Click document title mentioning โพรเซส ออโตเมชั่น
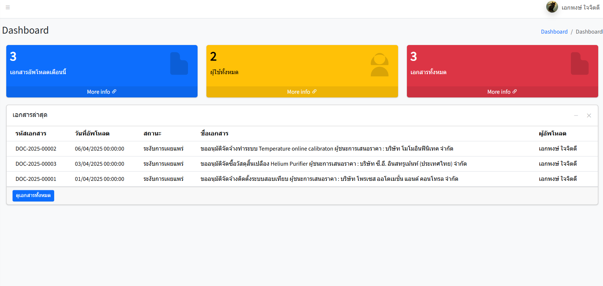This screenshot has width=603, height=286. click(x=329, y=179)
